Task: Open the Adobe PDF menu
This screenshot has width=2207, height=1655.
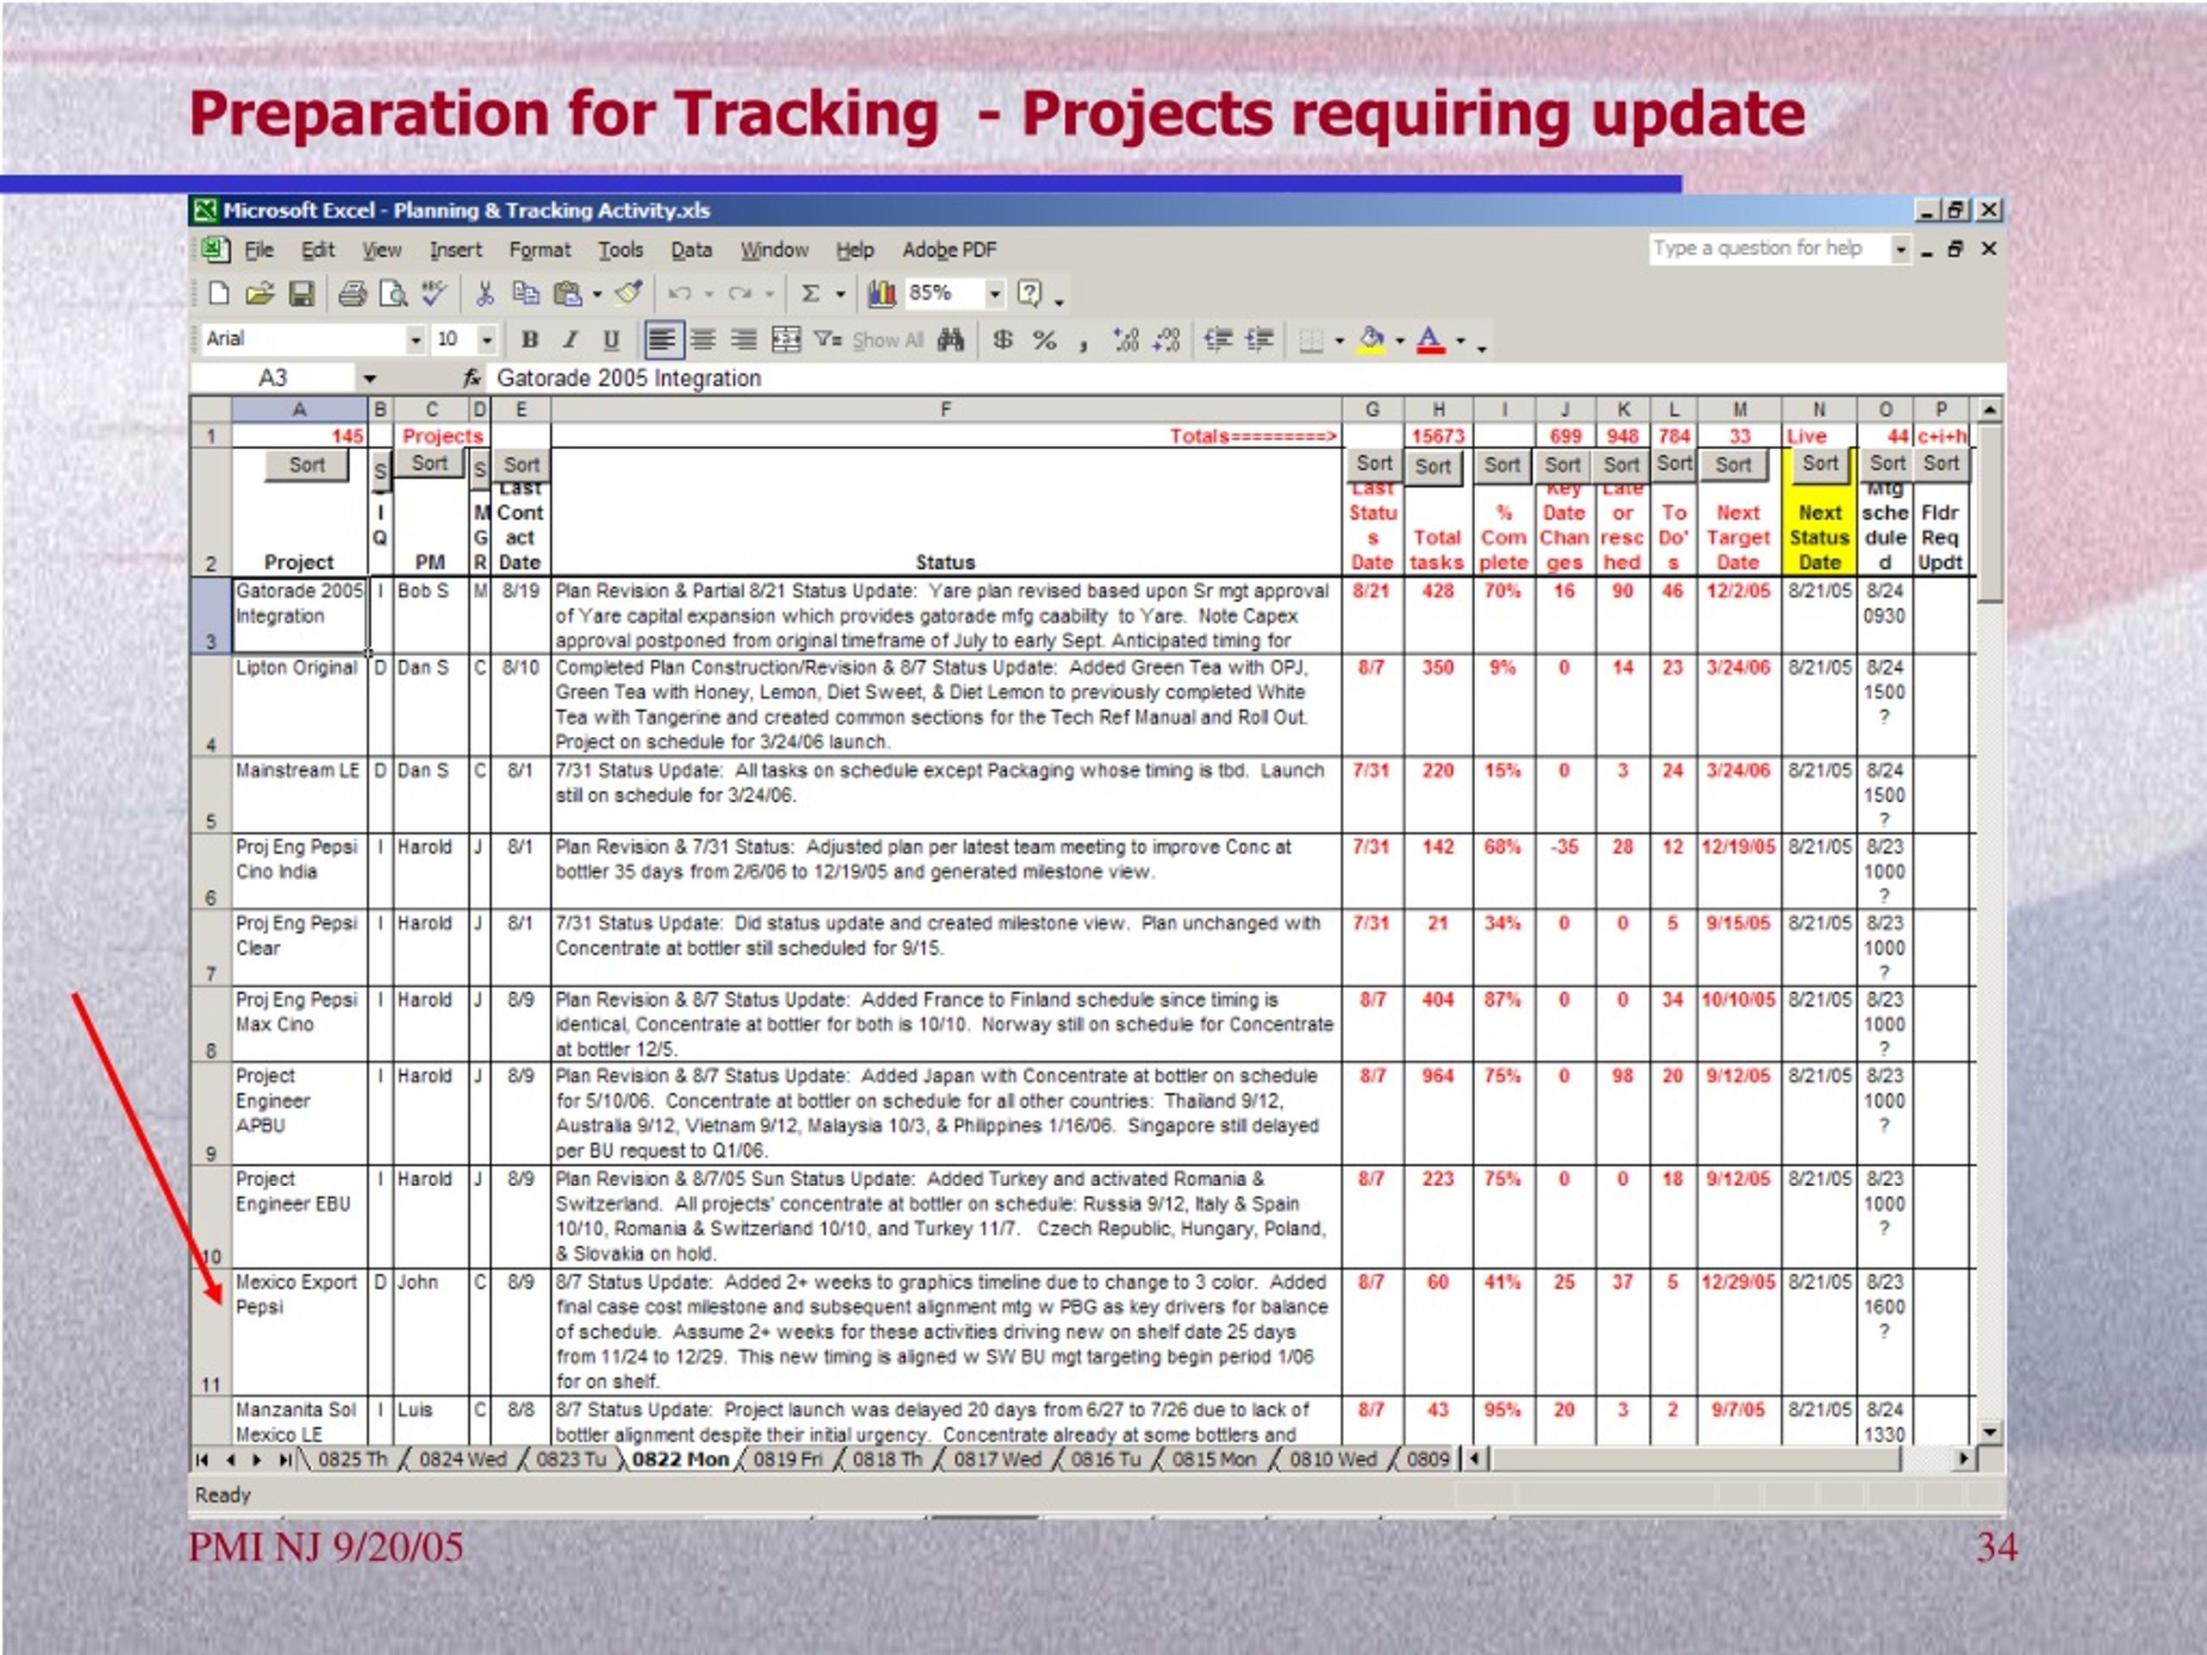Action: pos(949,249)
